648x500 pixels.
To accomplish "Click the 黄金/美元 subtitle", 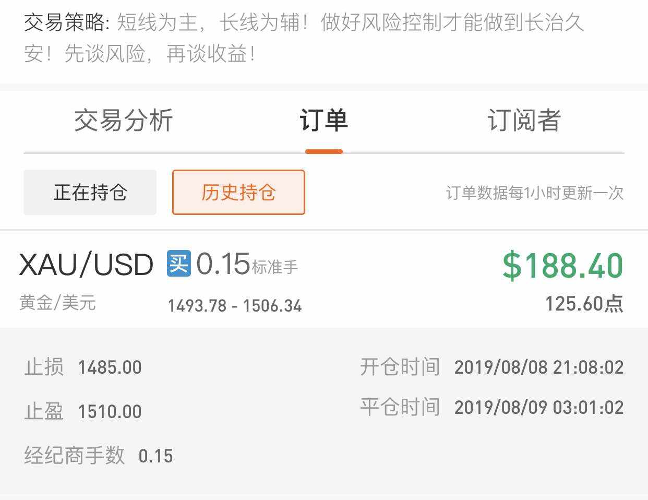I will [x=57, y=303].
